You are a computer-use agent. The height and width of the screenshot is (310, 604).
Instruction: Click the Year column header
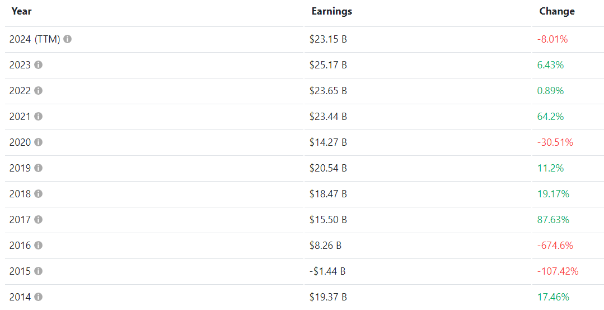click(21, 11)
